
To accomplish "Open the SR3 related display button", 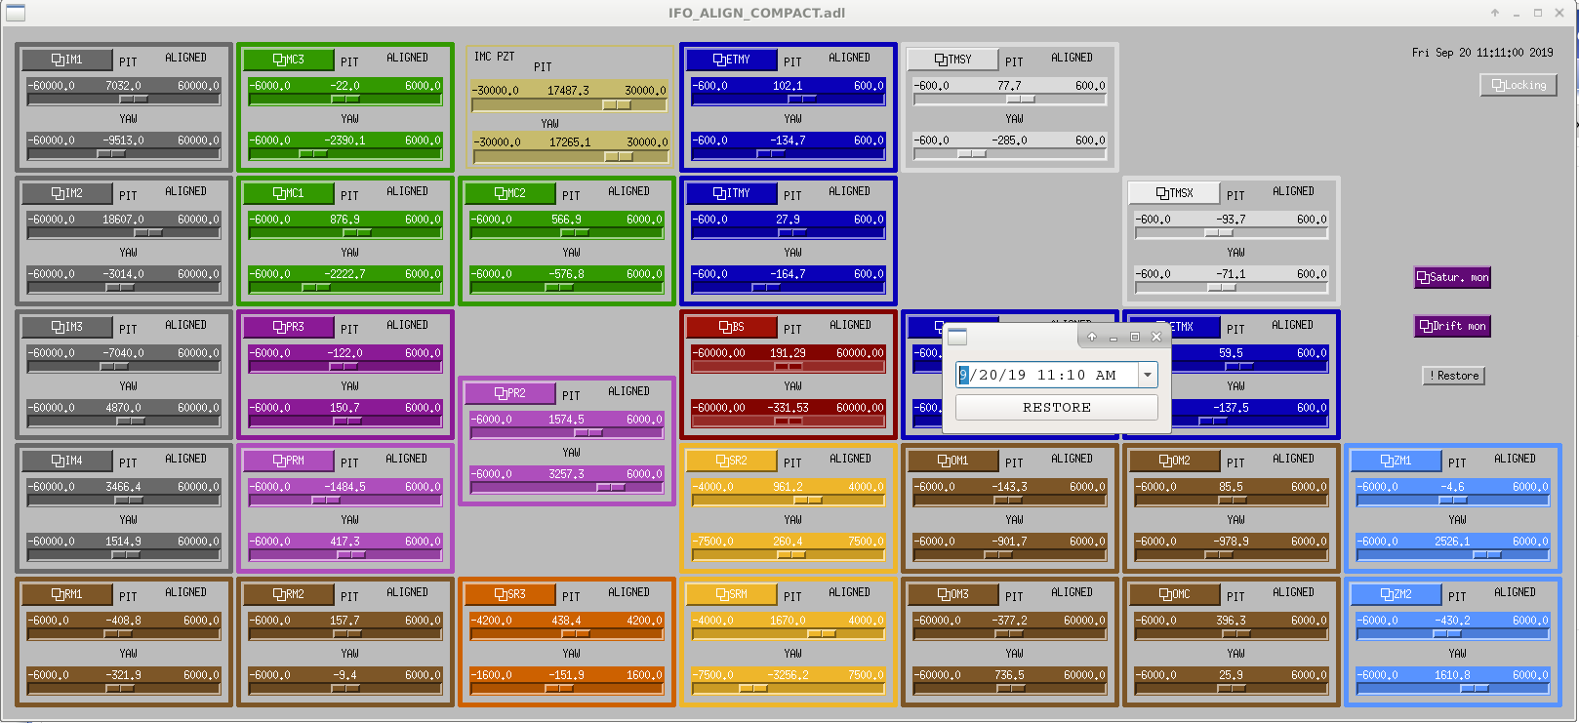I will tap(509, 594).
